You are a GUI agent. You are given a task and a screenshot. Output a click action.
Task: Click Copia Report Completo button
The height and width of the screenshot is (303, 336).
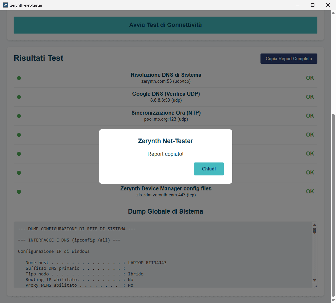(x=289, y=58)
